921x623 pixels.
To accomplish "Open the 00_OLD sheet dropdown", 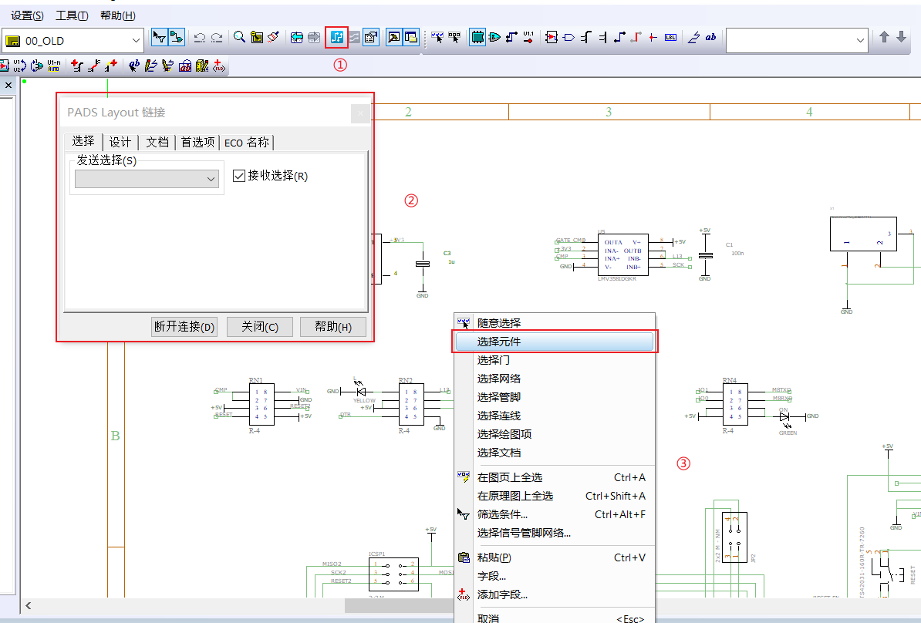I will tap(136, 41).
